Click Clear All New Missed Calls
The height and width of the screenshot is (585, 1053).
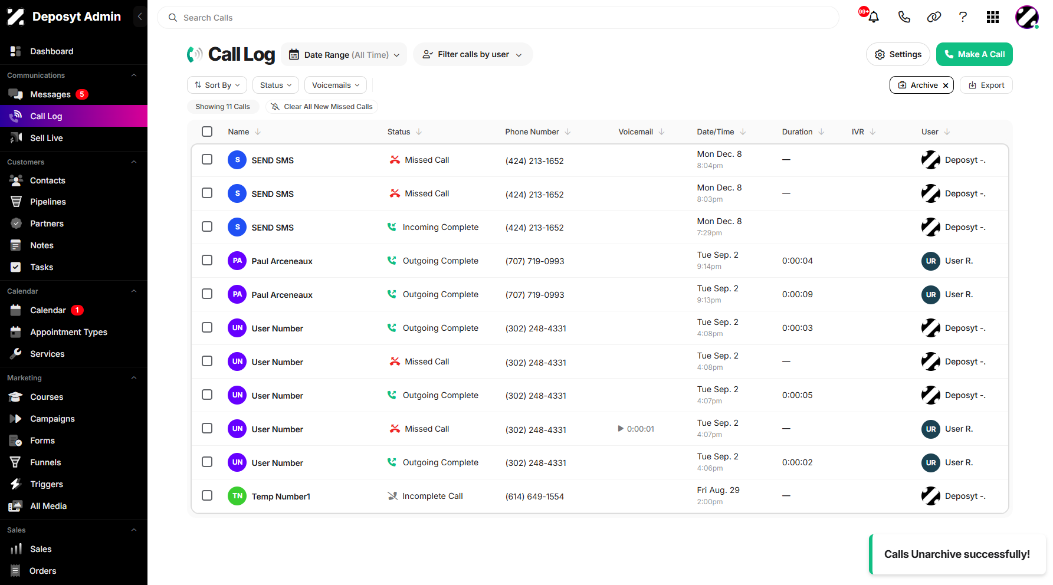click(322, 107)
